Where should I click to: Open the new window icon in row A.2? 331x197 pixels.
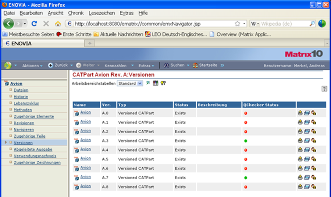(x=307, y=131)
